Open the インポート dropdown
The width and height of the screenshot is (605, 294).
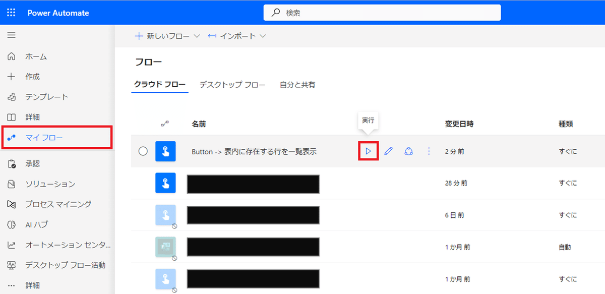tap(237, 36)
